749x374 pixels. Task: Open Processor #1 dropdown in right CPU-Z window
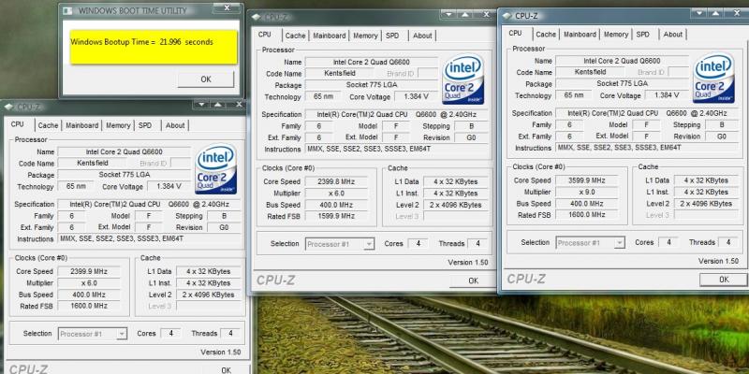click(591, 243)
